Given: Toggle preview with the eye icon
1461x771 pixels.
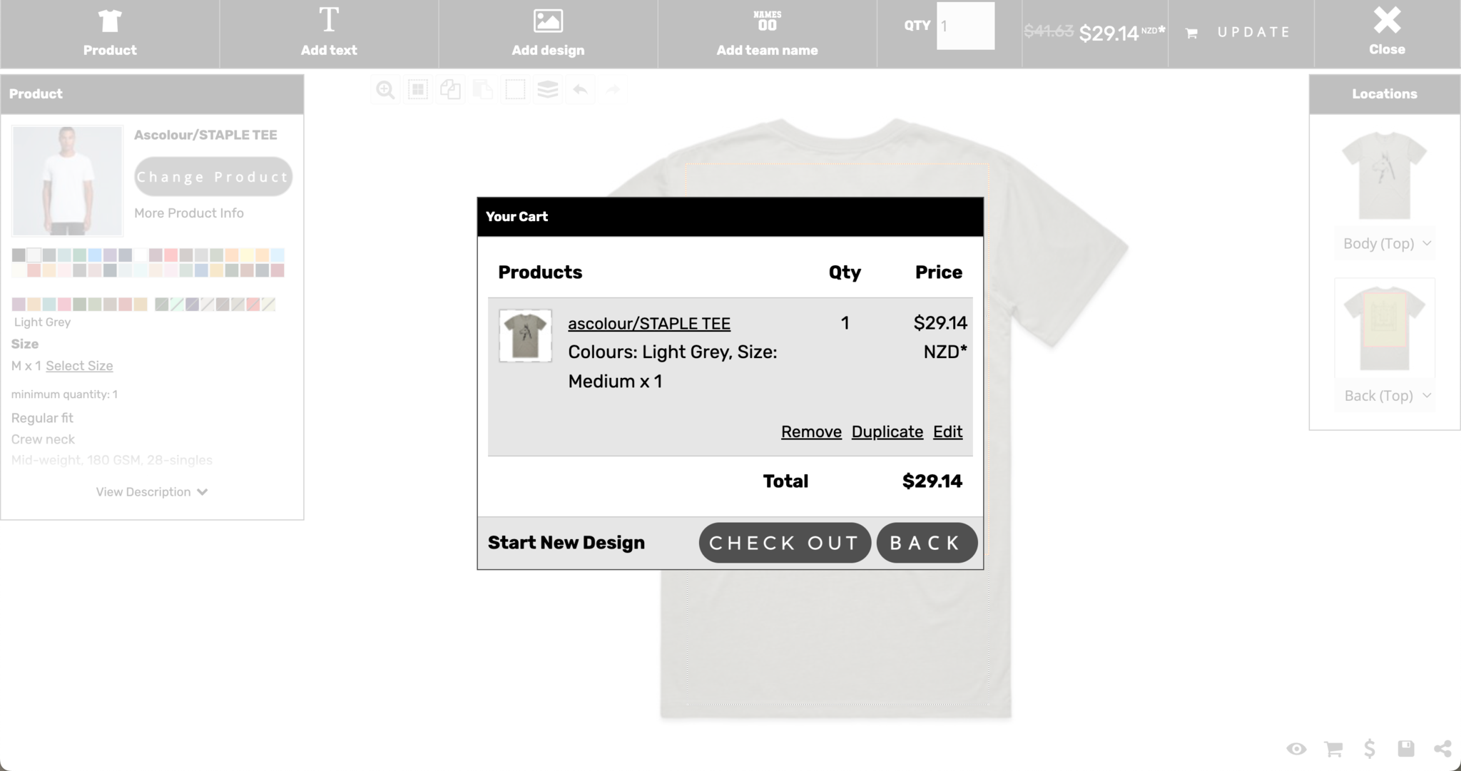Looking at the screenshot, I should [1296, 748].
